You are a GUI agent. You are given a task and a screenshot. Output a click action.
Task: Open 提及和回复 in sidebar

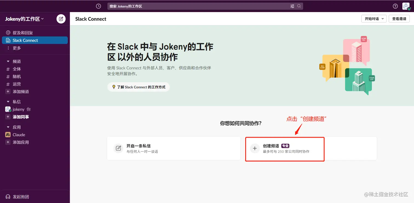tap(35, 33)
